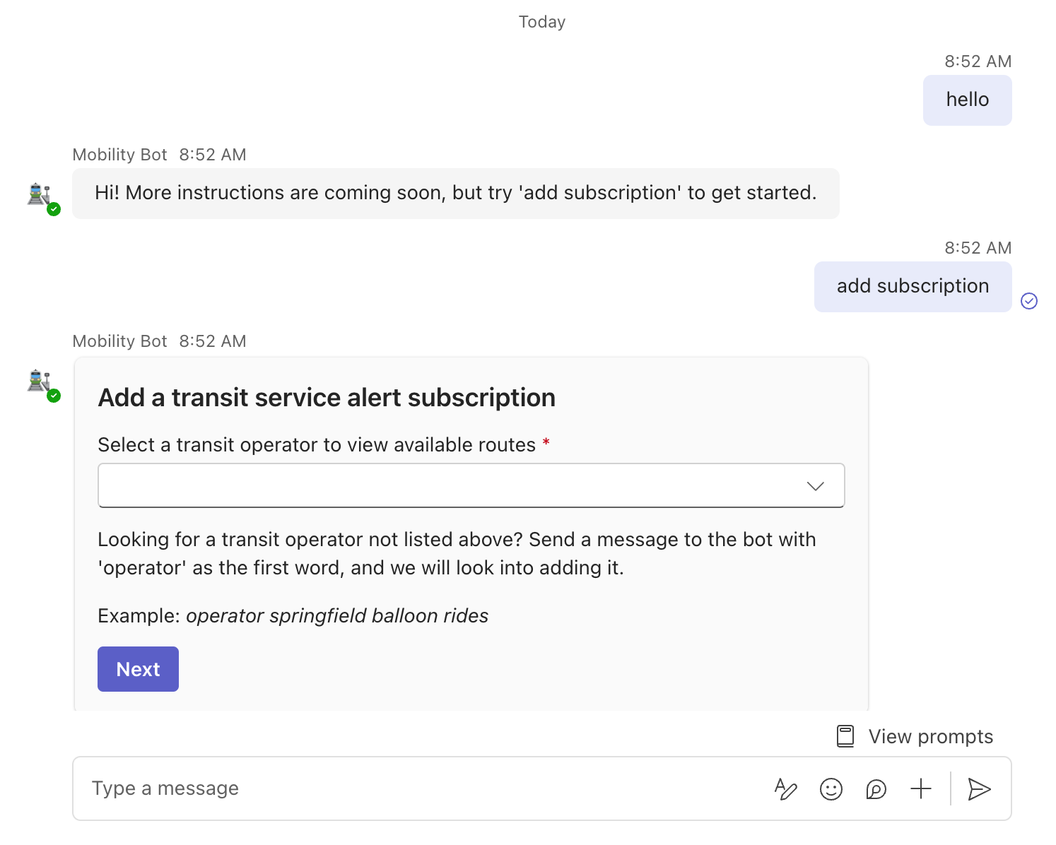Image resolution: width=1056 pixels, height=845 pixels.
Task: Click Mobility Bot avatar beside greeting message
Action: click(x=40, y=195)
